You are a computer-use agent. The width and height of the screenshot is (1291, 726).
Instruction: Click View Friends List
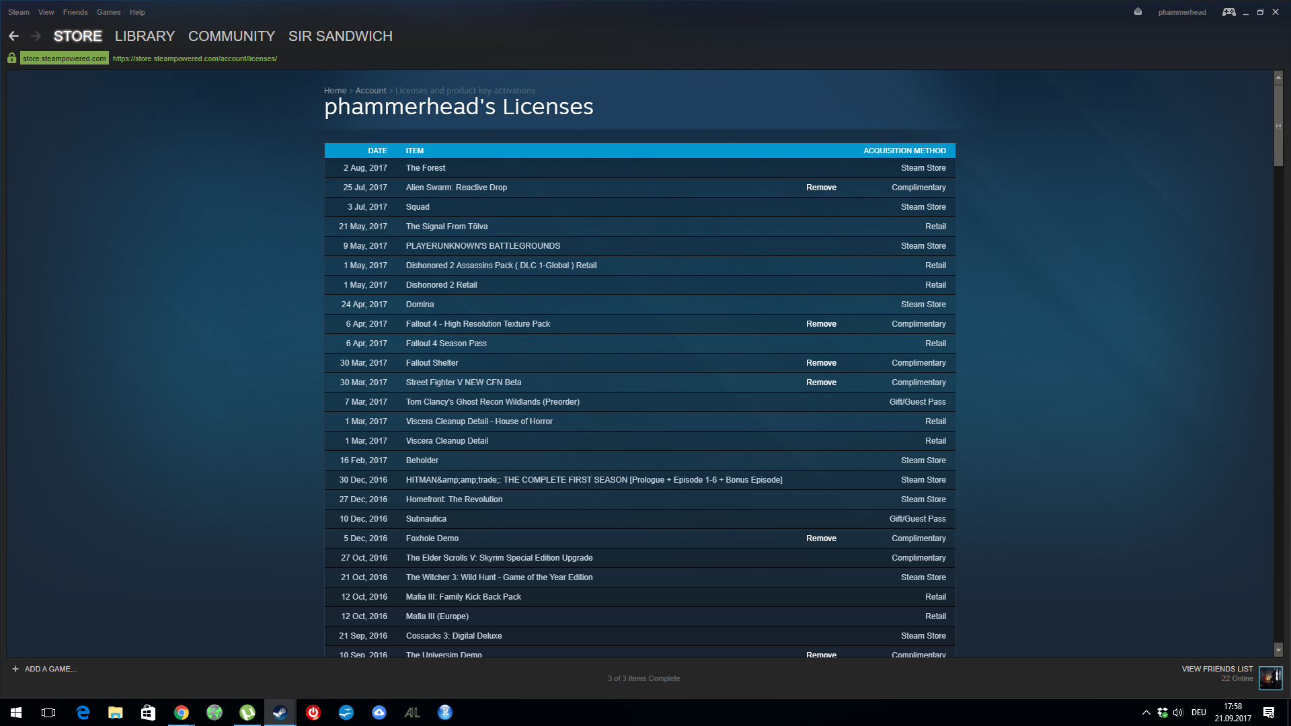click(x=1217, y=669)
